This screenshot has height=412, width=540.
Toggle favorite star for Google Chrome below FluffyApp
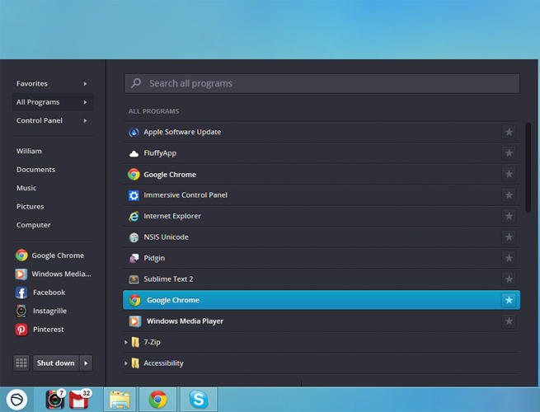[509, 174]
